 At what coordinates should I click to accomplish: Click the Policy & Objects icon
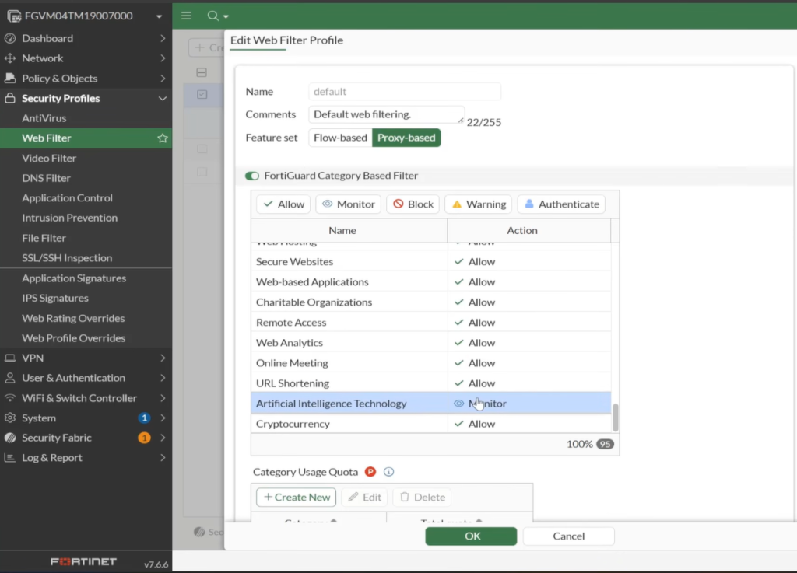[9, 79]
